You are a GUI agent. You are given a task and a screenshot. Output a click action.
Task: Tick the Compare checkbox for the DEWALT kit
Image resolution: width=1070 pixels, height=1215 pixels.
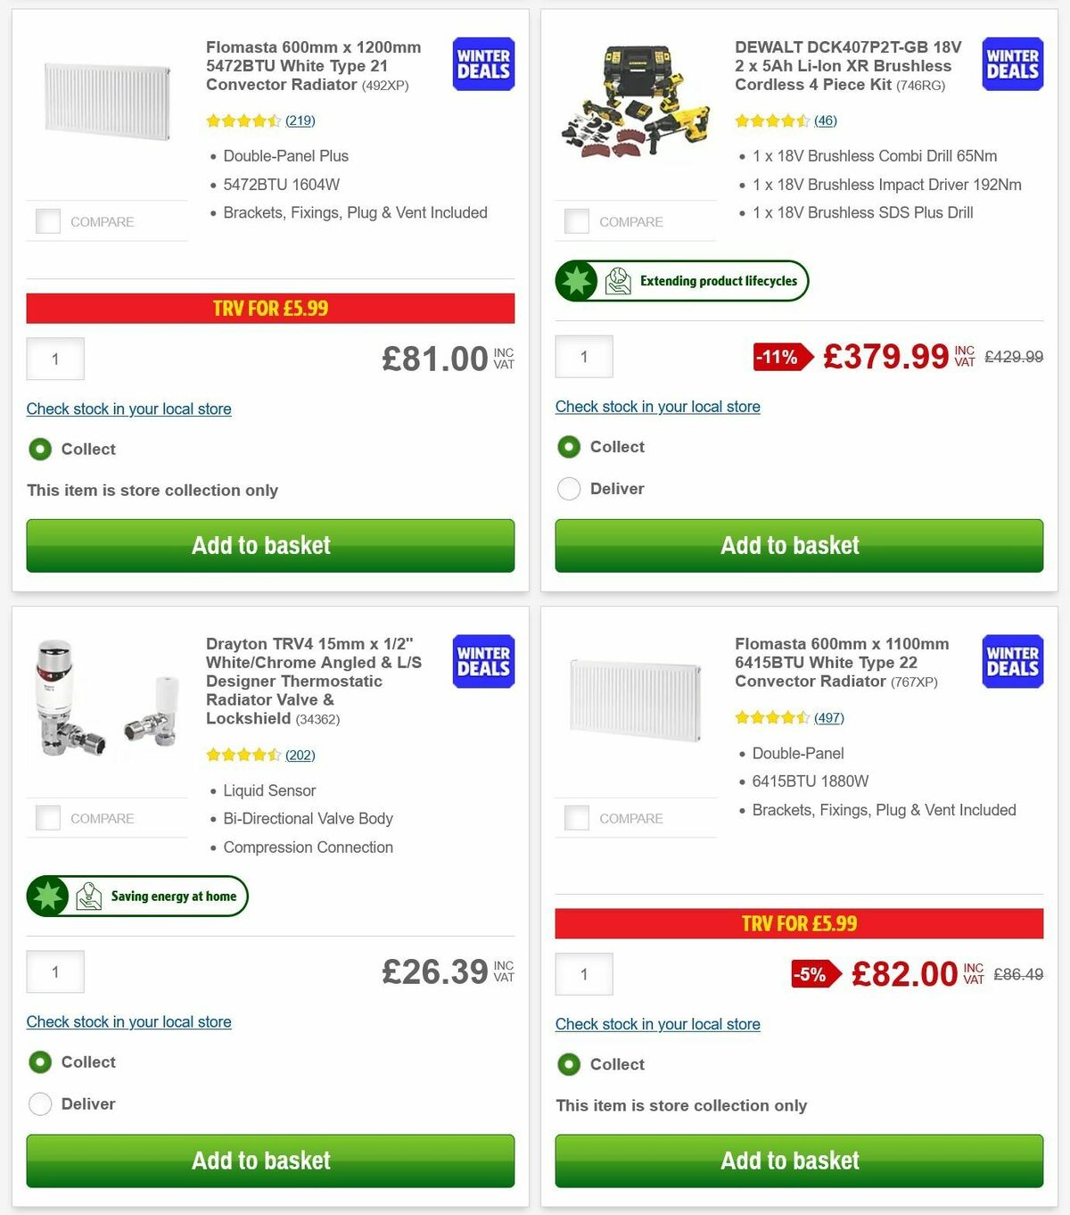click(x=577, y=221)
